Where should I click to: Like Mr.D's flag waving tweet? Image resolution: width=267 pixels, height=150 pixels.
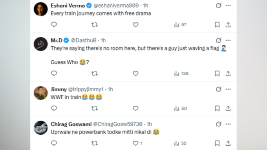(135, 74)
